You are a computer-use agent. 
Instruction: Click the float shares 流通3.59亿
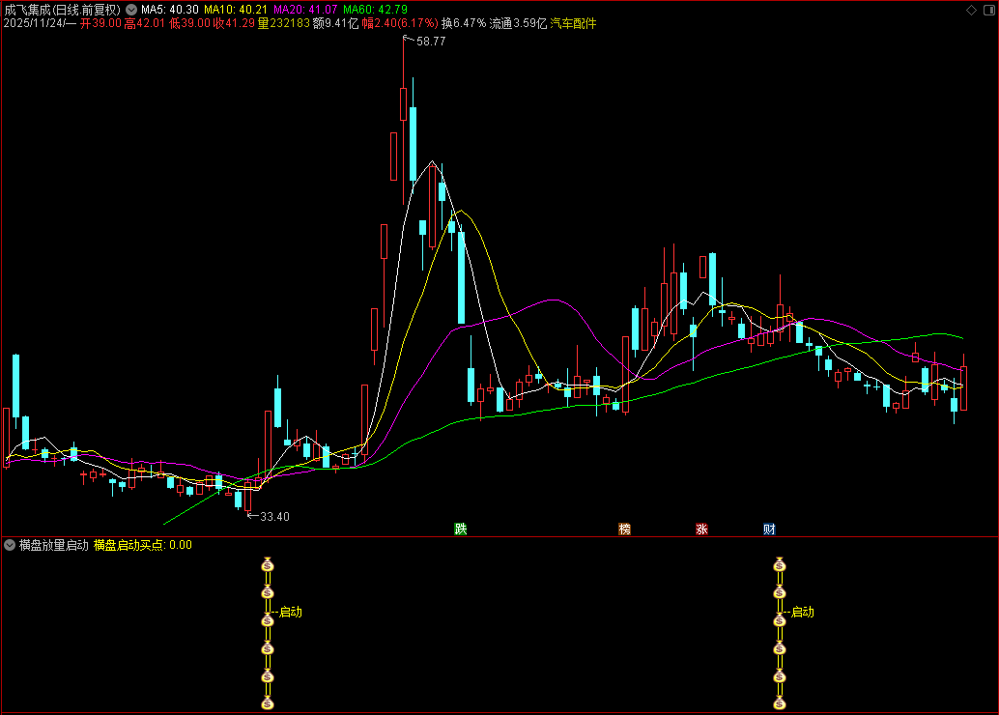[518, 23]
